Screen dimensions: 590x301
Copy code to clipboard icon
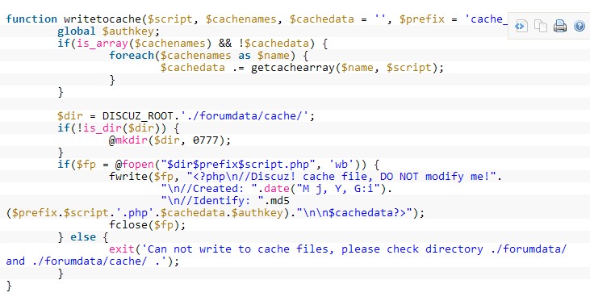click(541, 26)
